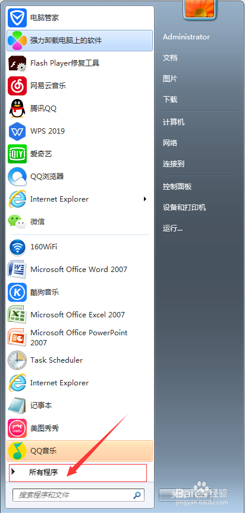Select the 电脑管家 text label
The image size is (245, 513).
pos(45,18)
